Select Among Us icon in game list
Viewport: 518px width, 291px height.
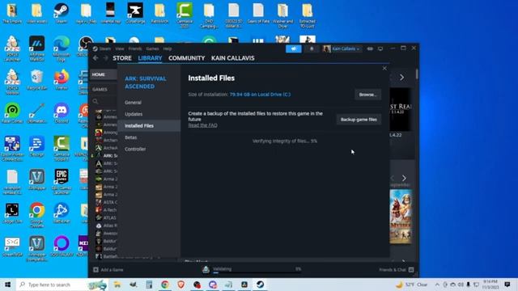pyautogui.click(x=99, y=133)
